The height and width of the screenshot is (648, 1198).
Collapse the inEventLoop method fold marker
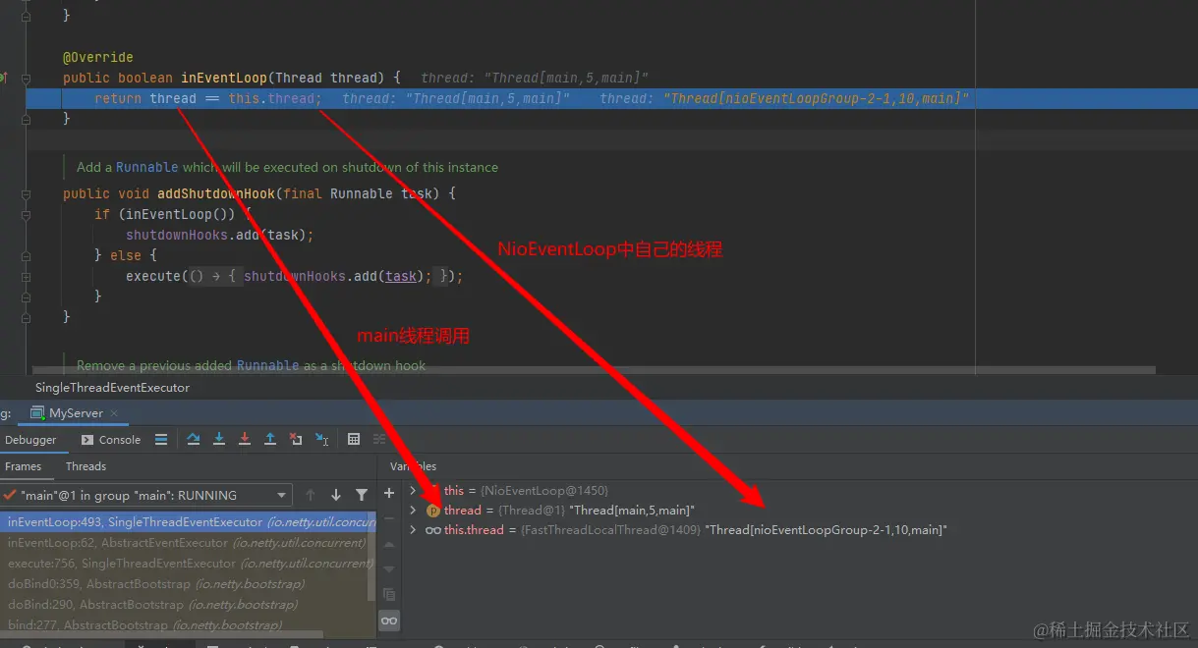(x=27, y=78)
